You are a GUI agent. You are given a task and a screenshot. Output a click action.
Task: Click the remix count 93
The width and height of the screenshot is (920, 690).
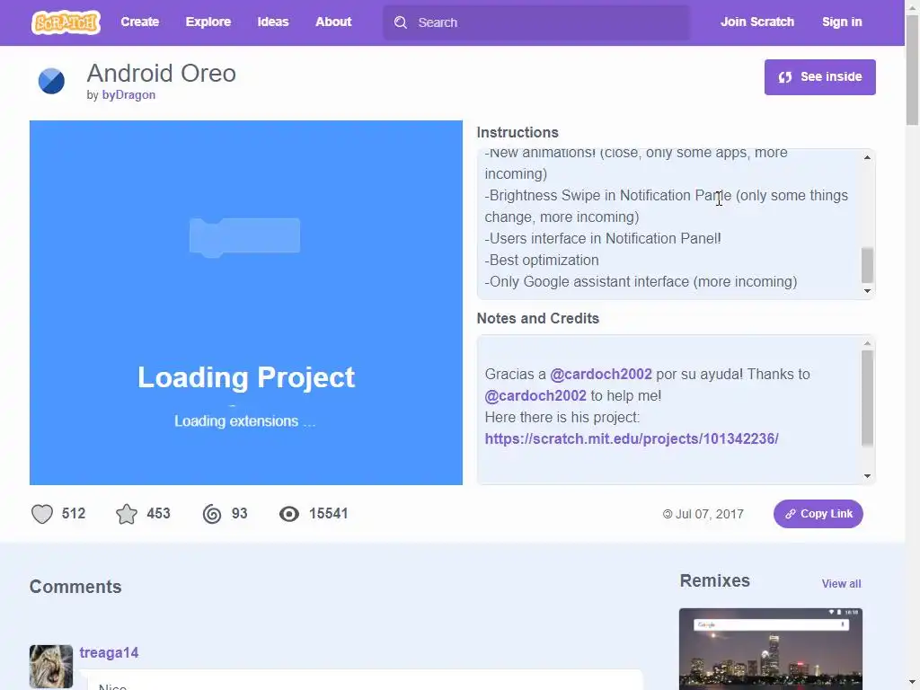pyautogui.click(x=239, y=514)
